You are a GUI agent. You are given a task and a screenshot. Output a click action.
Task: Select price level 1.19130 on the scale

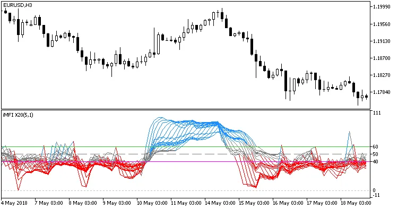tap(382, 41)
